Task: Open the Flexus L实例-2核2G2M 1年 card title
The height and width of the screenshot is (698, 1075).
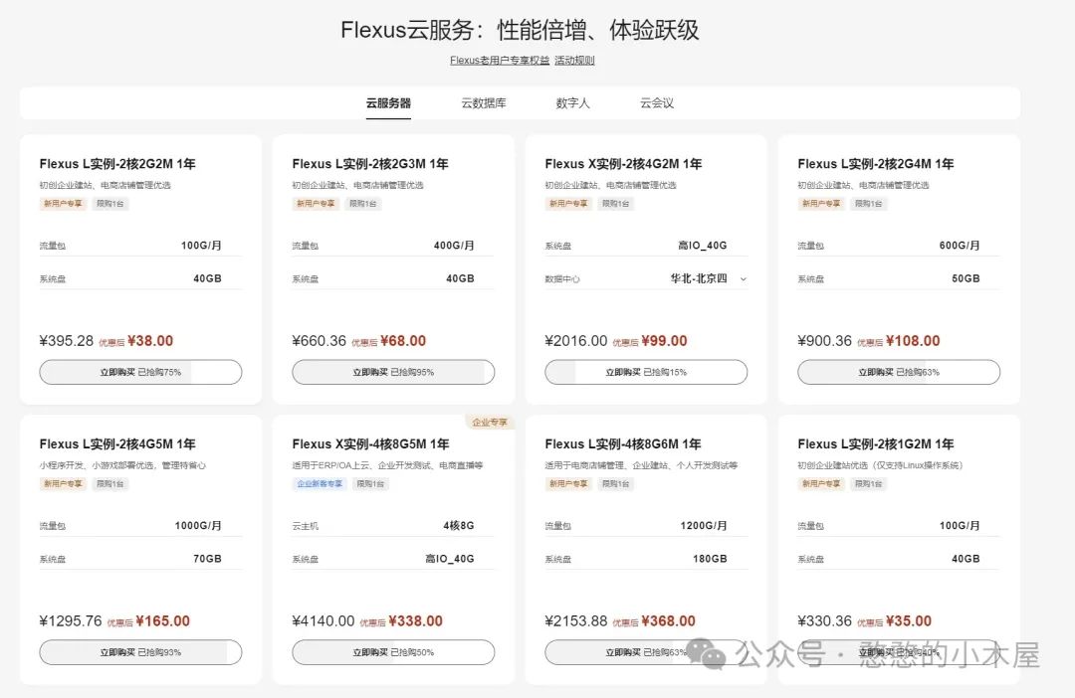Action: 117,164
